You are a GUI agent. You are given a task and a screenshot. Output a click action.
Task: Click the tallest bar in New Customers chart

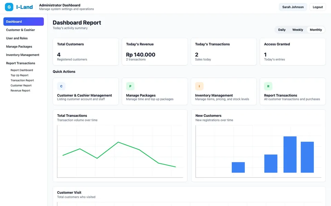click(290, 155)
